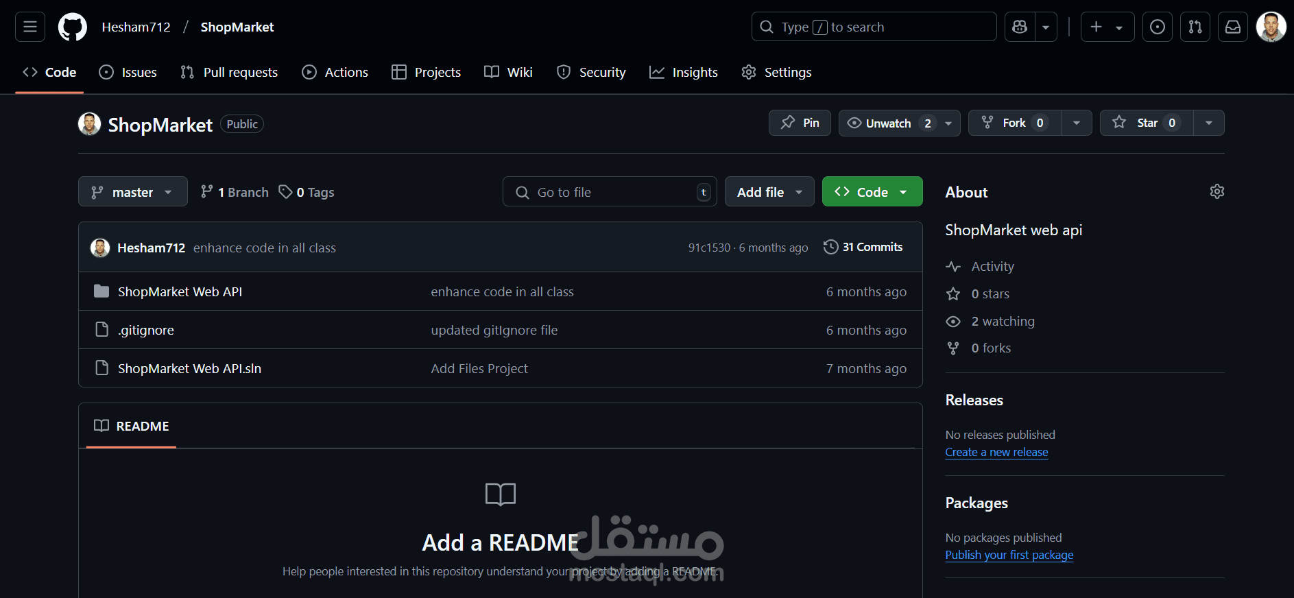Viewport: 1294px width, 598px height.
Task: Open the Pull requests tab
Action: click(229, 72)
